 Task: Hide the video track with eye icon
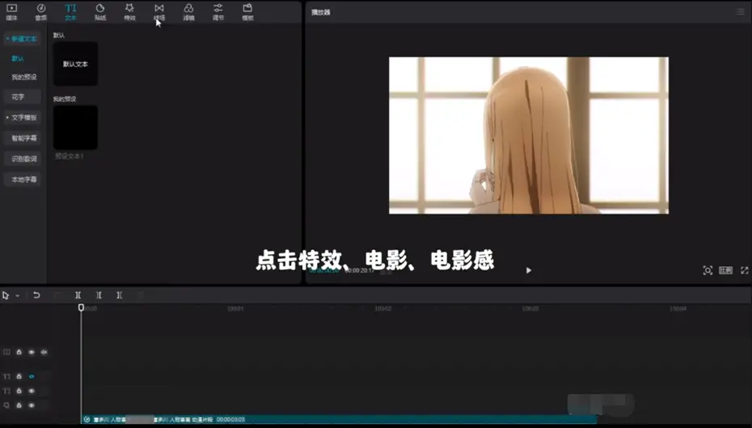tap(32, 352)
